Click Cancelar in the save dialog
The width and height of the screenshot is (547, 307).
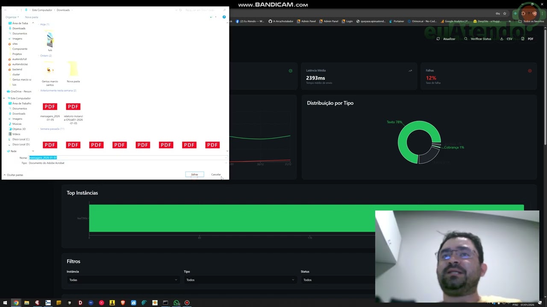(216, 174)
